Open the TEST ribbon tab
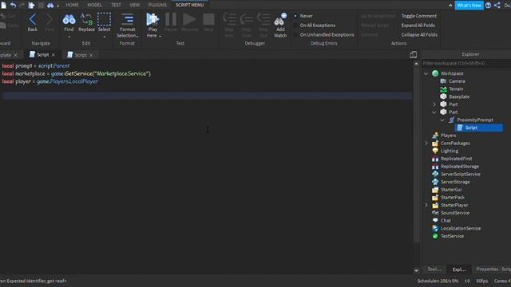 (x=116, y=5)
